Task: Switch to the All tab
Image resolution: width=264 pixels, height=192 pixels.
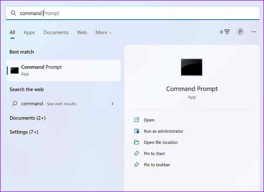Action: (13, 32)
